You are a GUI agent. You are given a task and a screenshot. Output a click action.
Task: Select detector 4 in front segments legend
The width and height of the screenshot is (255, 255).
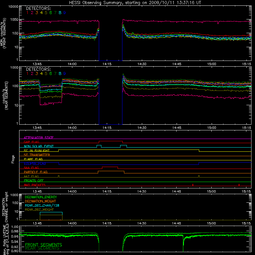tap(41, 13)
